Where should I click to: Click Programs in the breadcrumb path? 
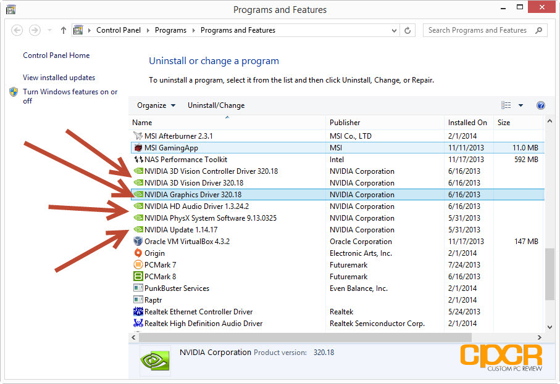170,30
